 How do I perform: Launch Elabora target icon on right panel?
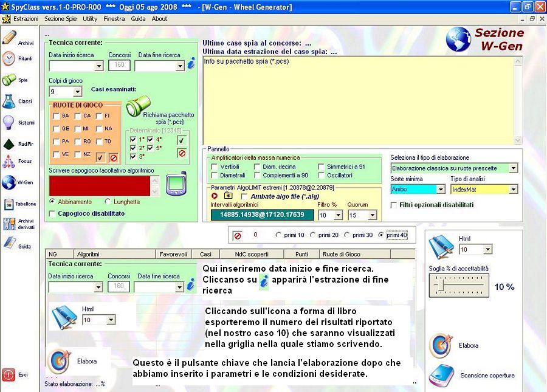tap(441, 345)
